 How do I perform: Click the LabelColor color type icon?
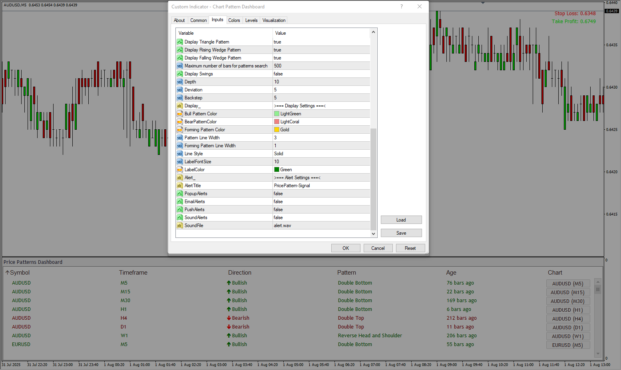click(180, 170)
